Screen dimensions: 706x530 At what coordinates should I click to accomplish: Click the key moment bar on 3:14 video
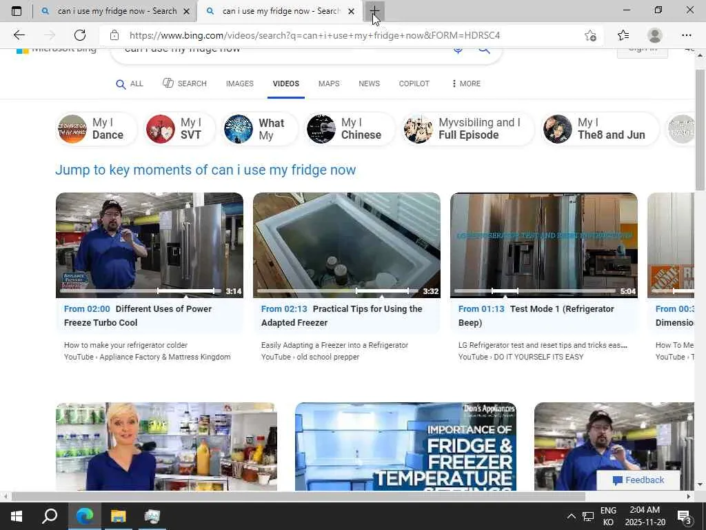coord(185,291)
